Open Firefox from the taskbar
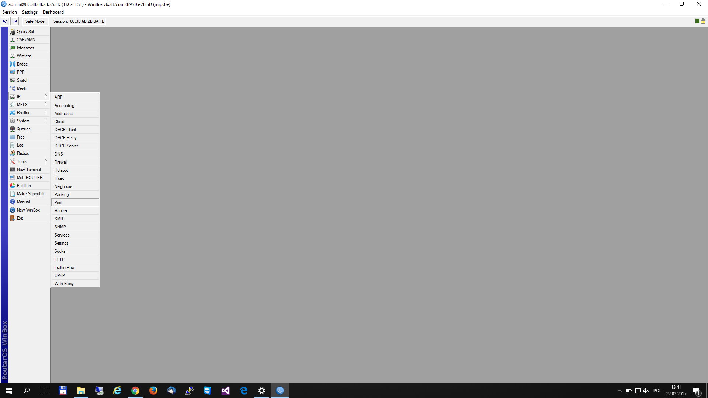 153,391
